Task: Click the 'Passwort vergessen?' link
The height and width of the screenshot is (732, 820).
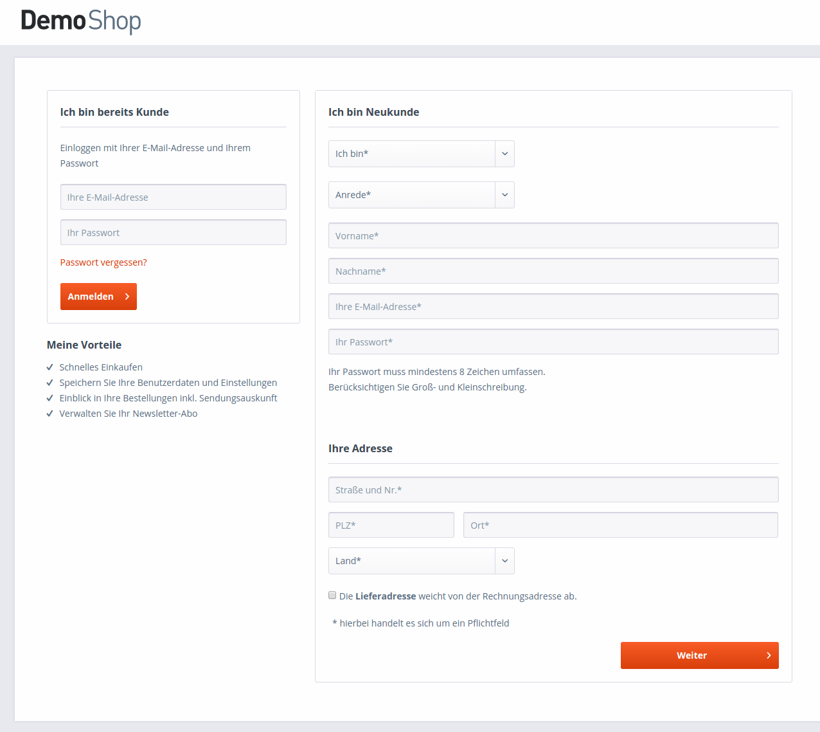Action: tap(103, 262)
